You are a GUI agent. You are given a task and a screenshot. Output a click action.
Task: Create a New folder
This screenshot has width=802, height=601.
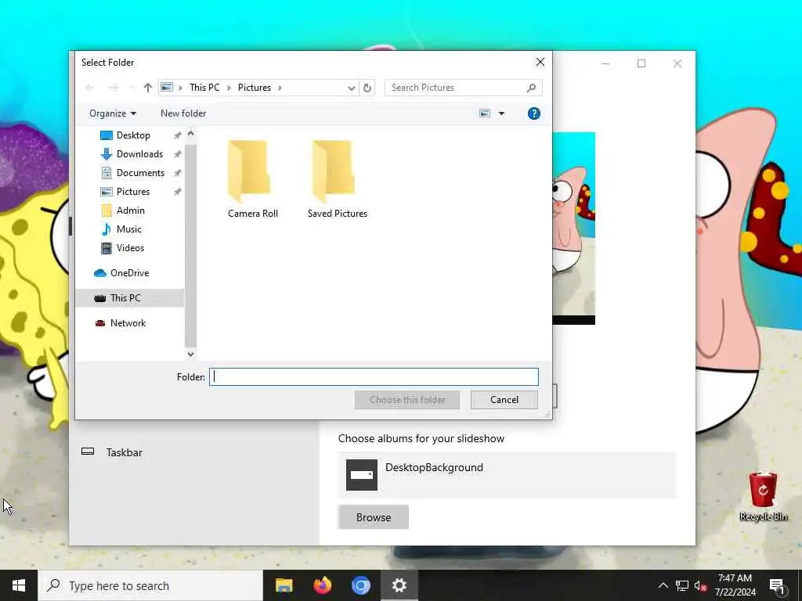183,113
